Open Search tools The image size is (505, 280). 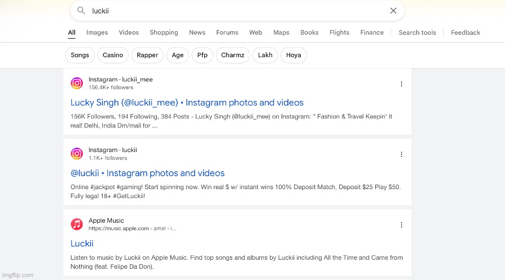click(x=417, y=33)
